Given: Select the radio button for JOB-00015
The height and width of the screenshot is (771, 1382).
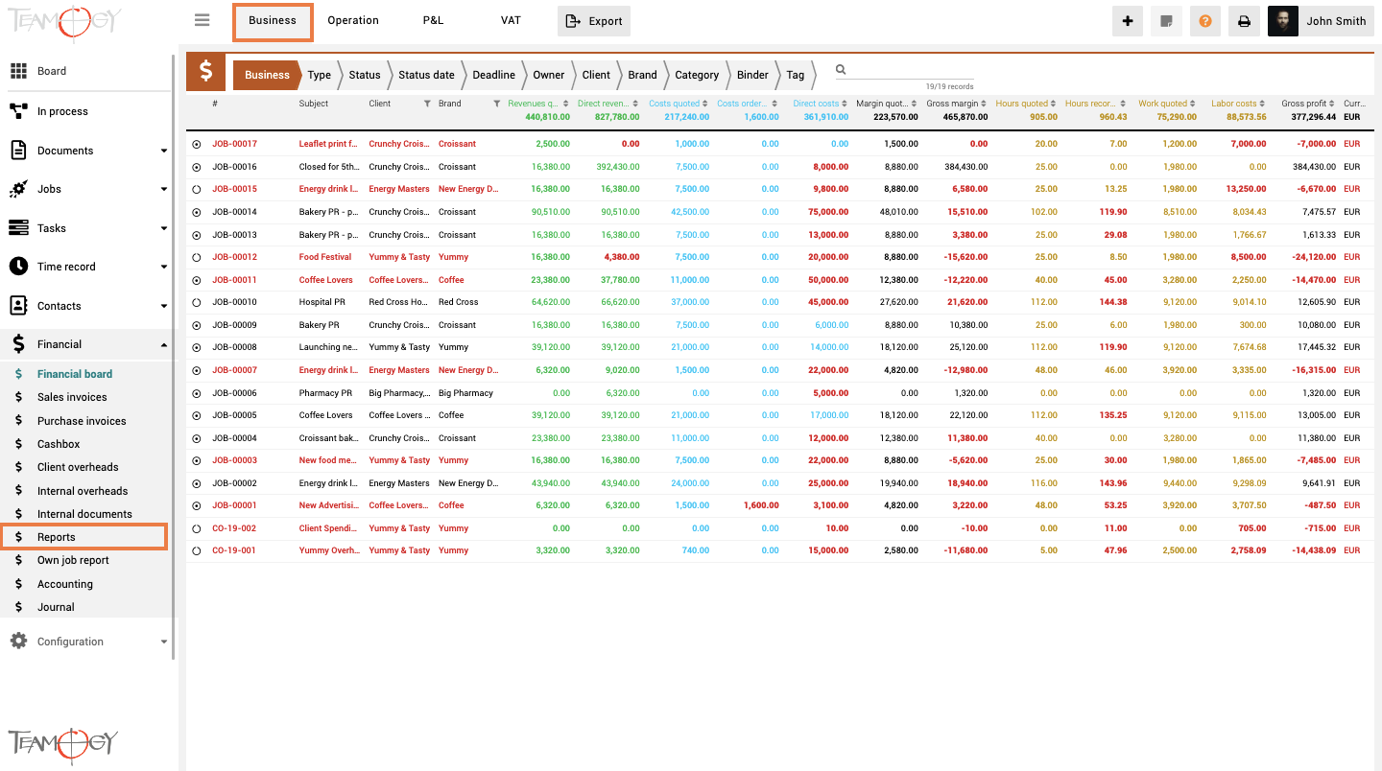Looking at the screenshot, I should (197, 189).
